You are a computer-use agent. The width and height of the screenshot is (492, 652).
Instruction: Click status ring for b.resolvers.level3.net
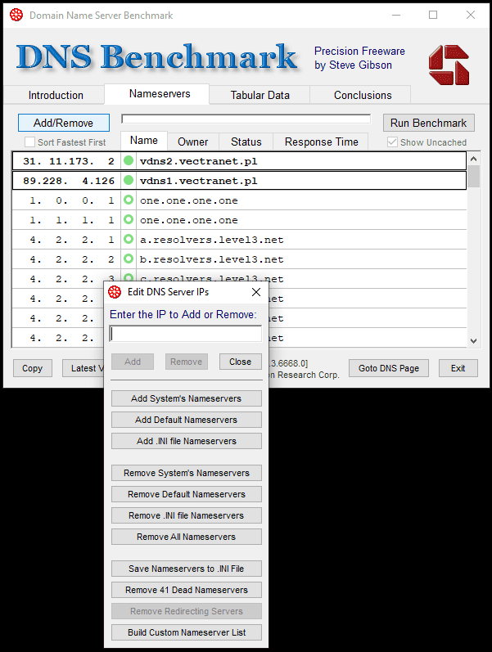129,259
